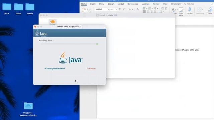Viewport: 214px width, 120px height.
Task: Decrease font size in Word ribbon
Action: pyautogui.click(x=124, y=9)
